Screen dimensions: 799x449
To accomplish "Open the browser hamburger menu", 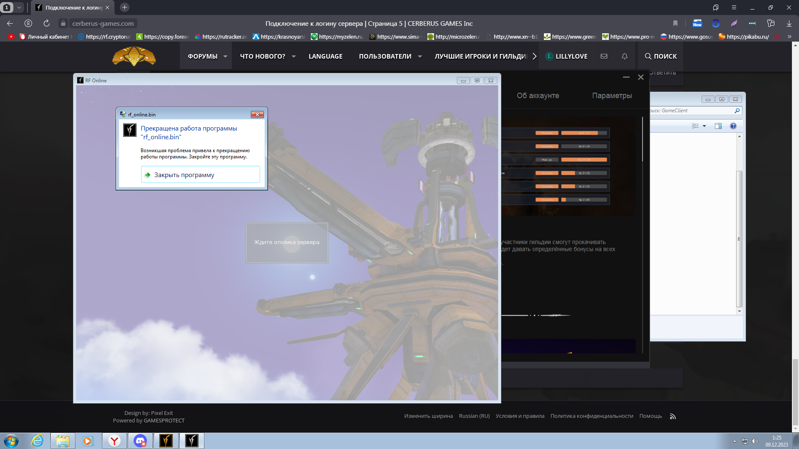I will pos(734,7).
